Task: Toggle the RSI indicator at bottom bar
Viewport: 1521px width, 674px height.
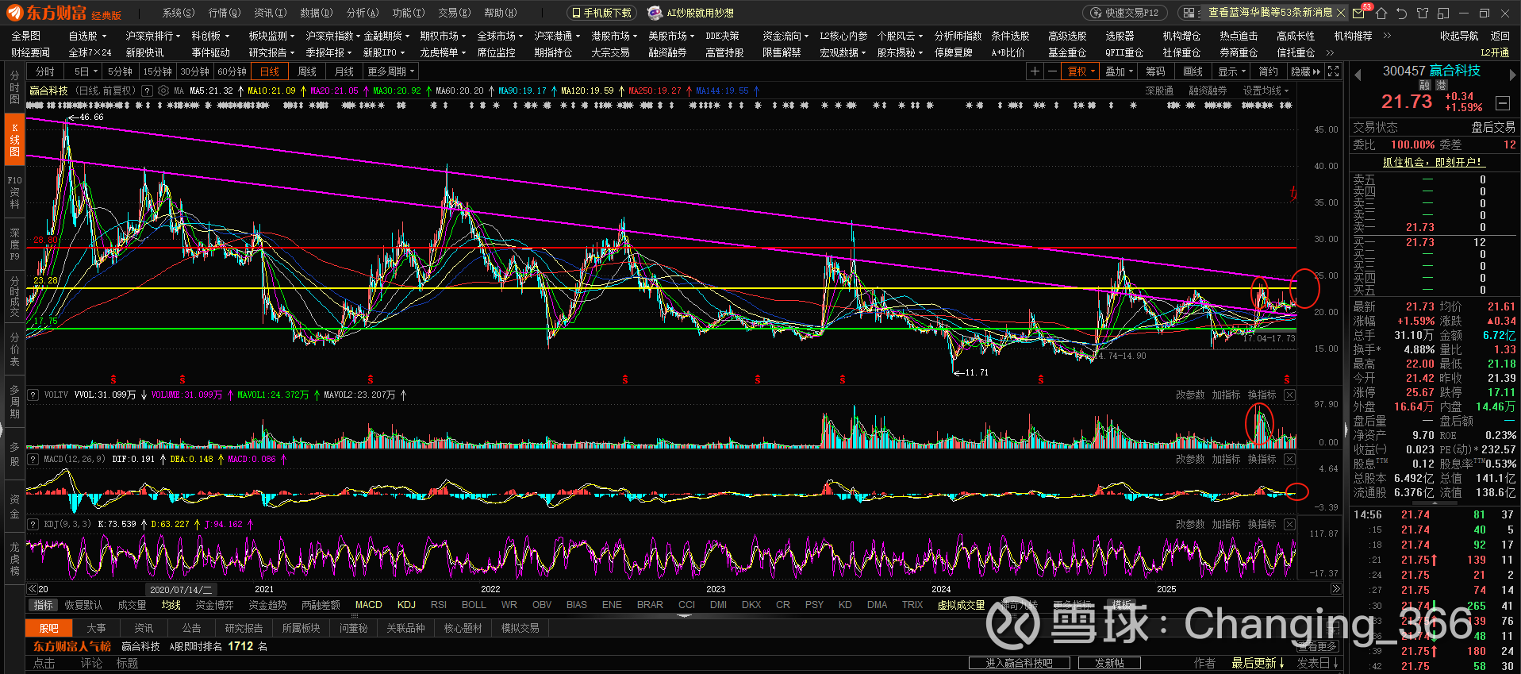Action: click(439, 605)
